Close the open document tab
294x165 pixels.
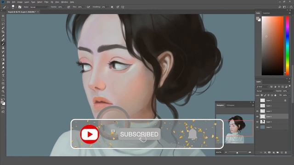tap(38, 12)
